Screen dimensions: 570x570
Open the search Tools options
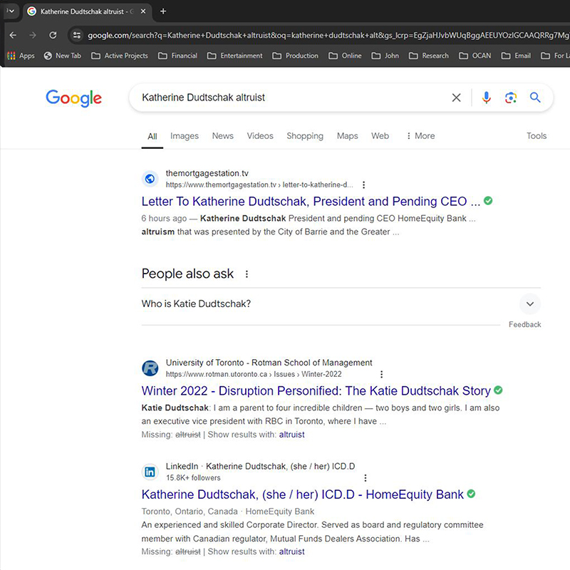(537, 136)
